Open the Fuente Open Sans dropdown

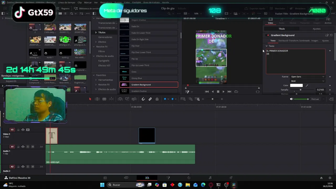pyautogui.click(x=307, y=77)
